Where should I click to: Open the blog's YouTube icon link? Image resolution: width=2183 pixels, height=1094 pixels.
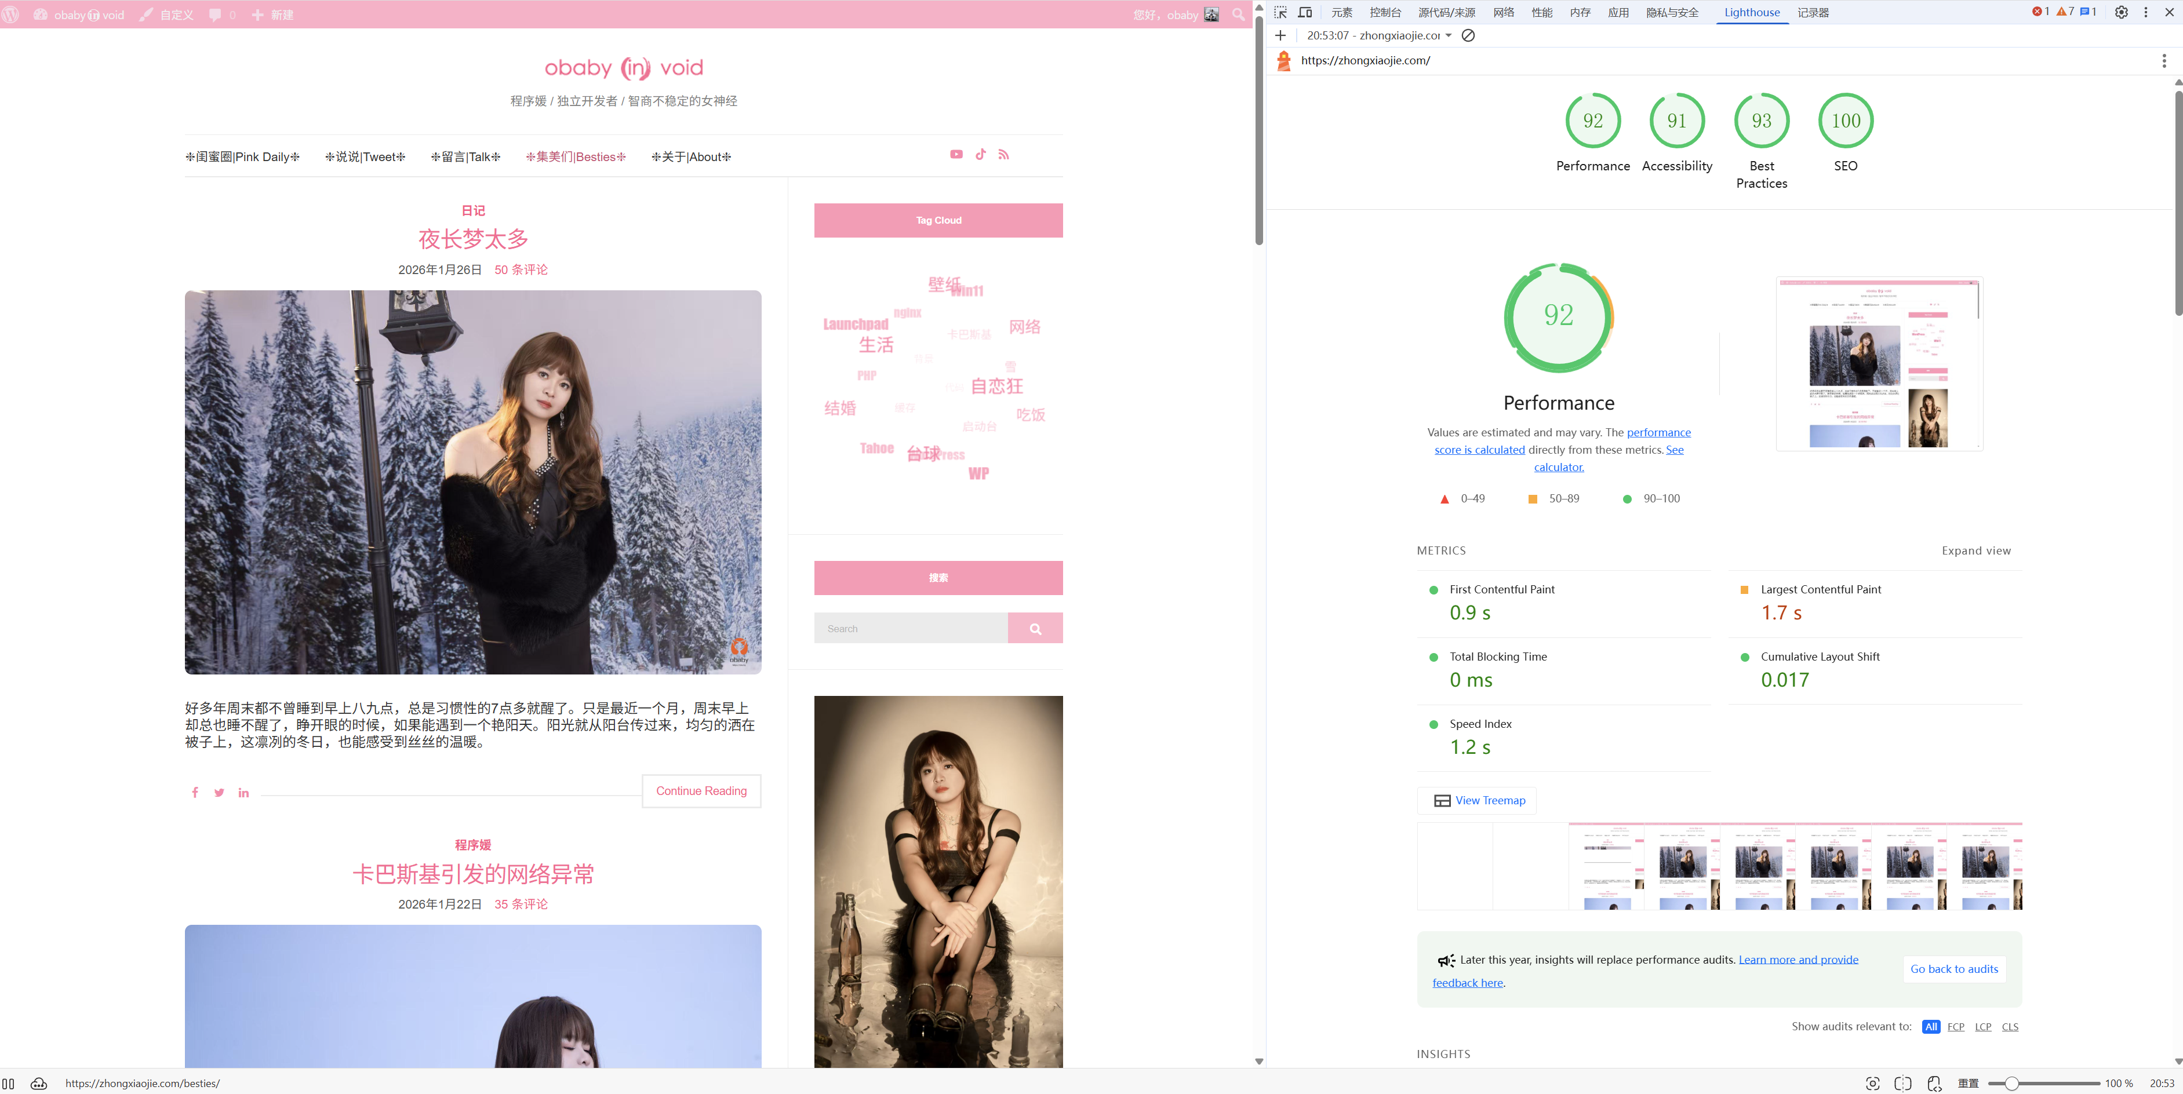point(956,154)
